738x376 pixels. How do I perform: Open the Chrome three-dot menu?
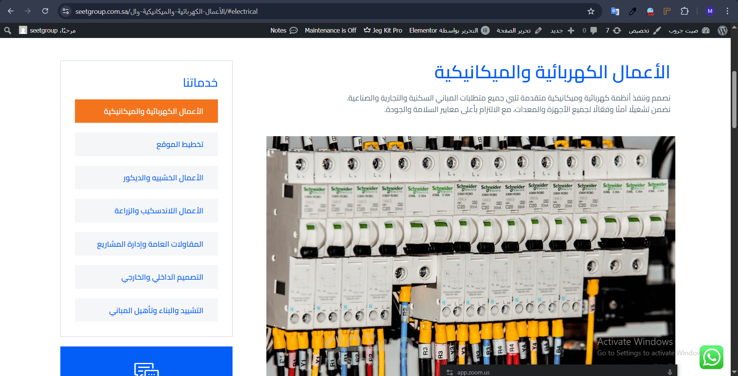point(727,11)
